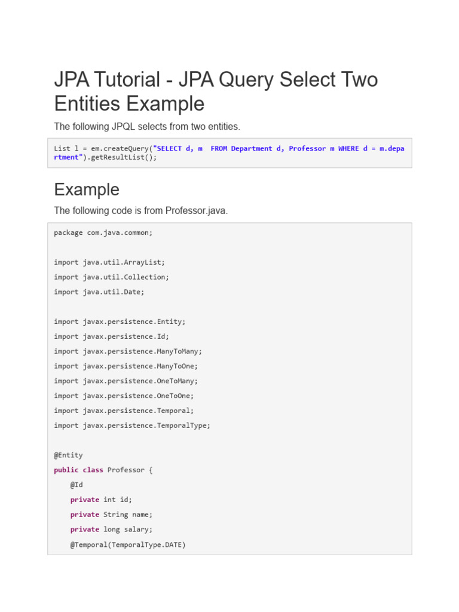Click the "code is from Professor.java" sentence
Screen dimensions: 459x612
point(140,210)
